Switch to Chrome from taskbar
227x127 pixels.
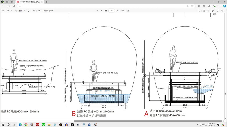(26, 125)
